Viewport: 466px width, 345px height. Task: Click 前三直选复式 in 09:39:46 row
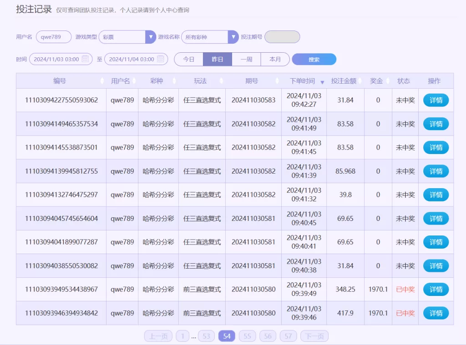click(x=202, y=313)
